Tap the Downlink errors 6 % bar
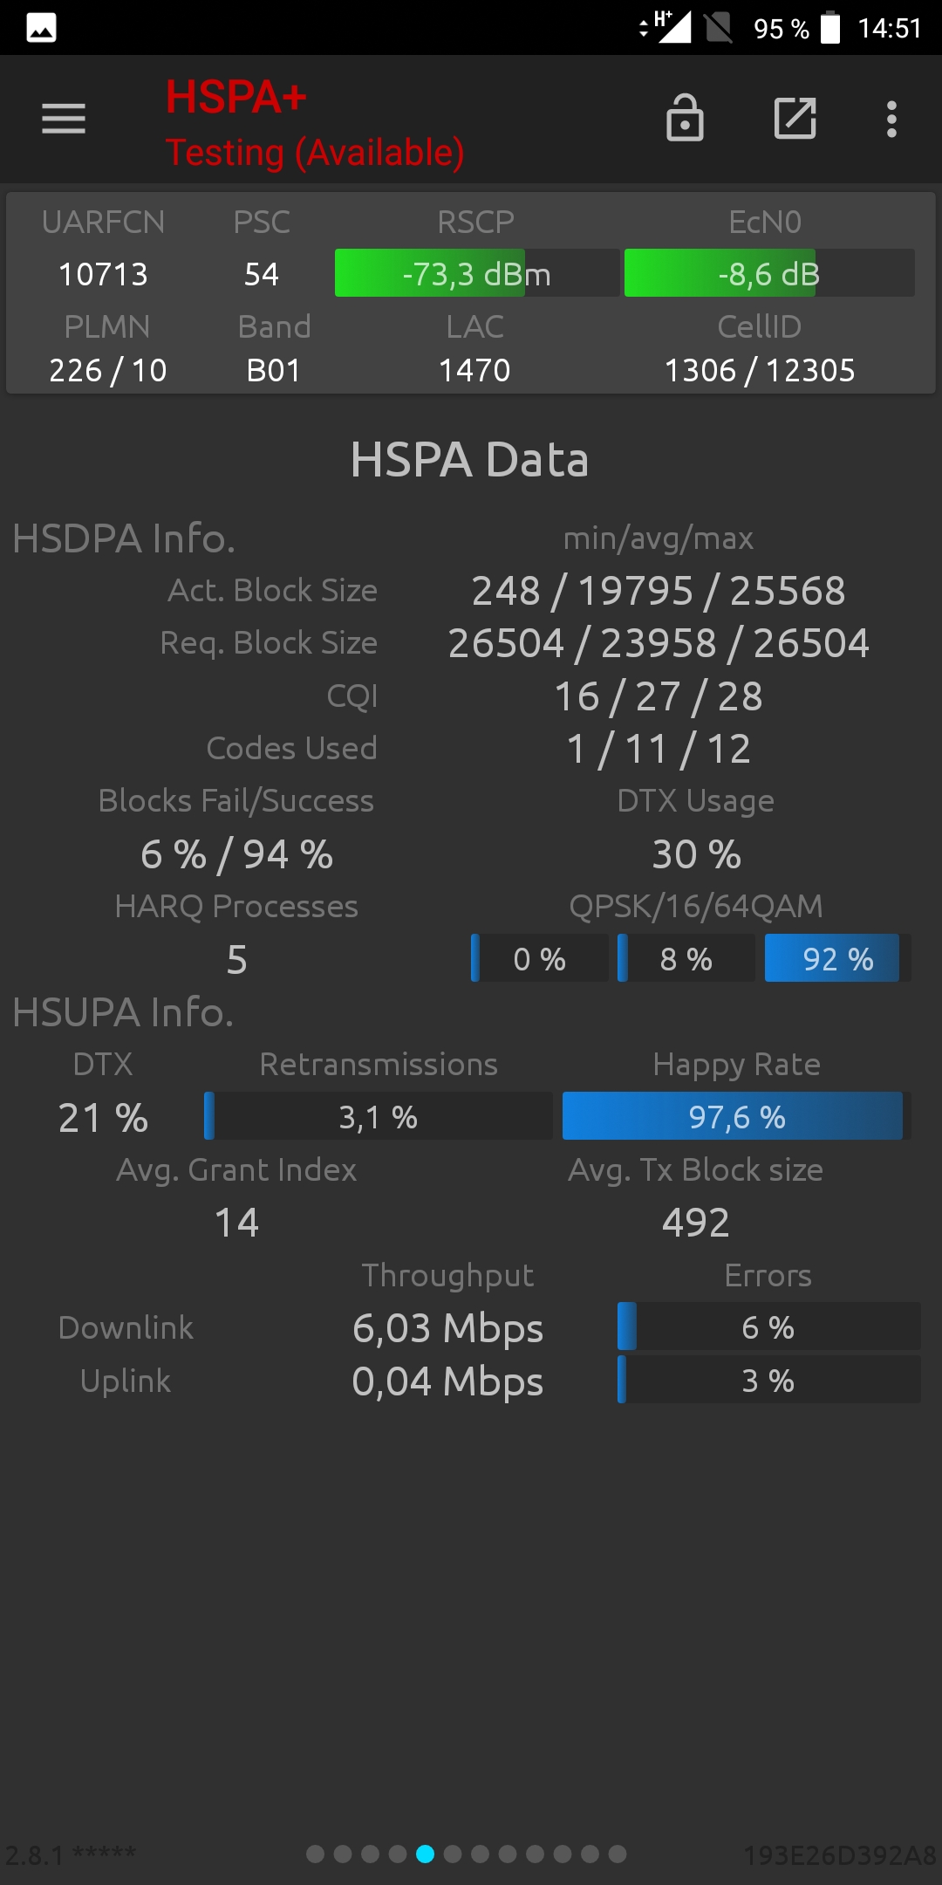This screenshot has height=1885, width=942. pos(768,1326)
